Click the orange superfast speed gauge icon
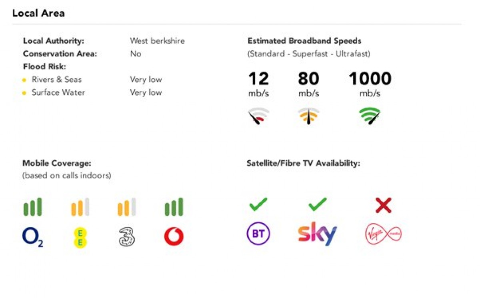This screenshot has height=298, width=480. tap(308, 116)
